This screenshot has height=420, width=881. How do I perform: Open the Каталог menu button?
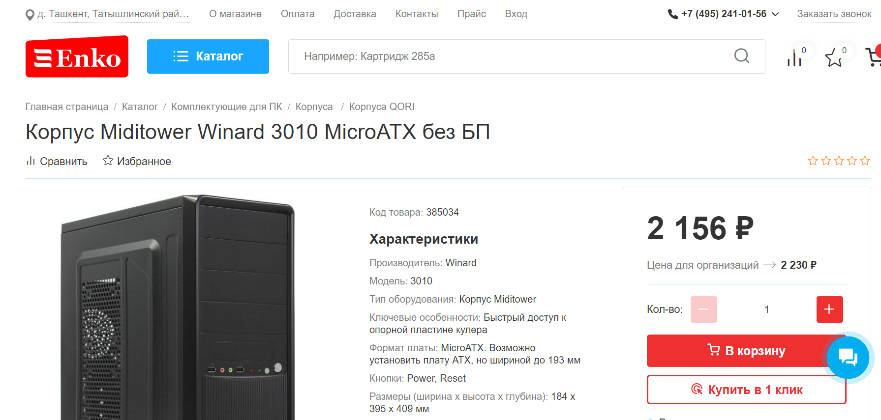point(208,56)
